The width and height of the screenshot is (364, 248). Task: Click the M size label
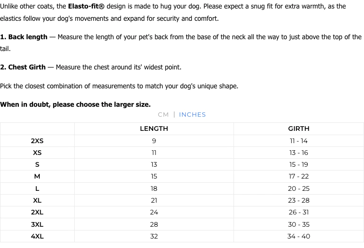click(x=37, y=176)
